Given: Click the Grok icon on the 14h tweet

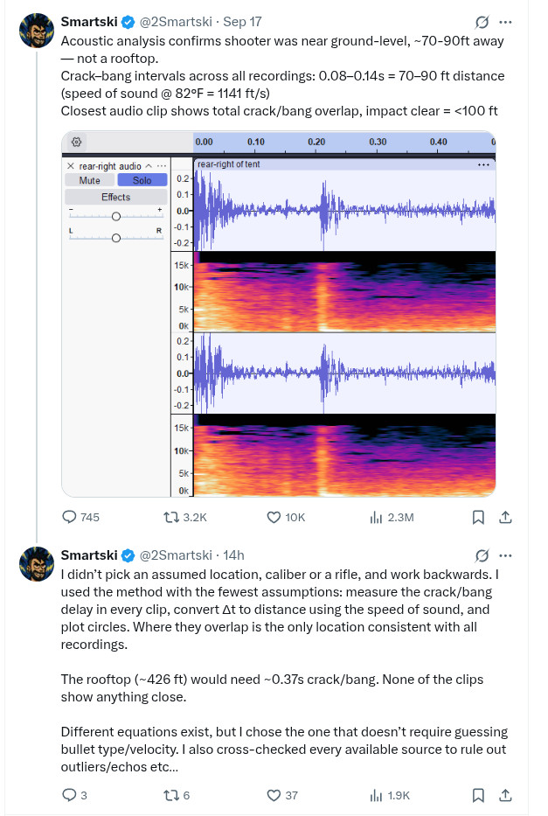Looking at the screenshot, I should [481, 555].
